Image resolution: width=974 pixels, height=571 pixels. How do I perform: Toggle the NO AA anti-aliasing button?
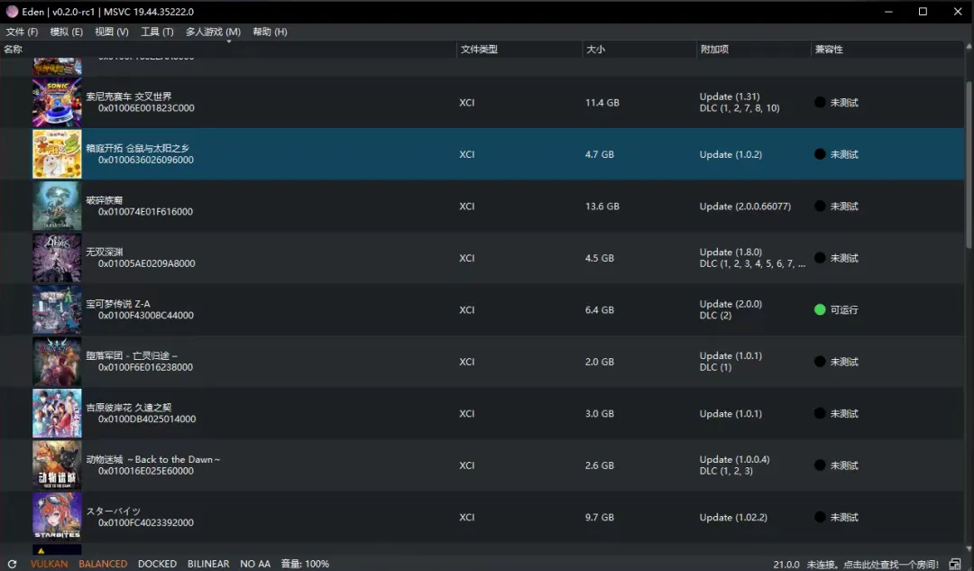[x=255, y=564]
